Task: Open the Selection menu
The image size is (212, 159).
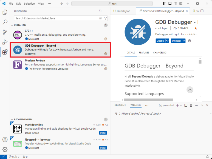Action: coord(29,4)
